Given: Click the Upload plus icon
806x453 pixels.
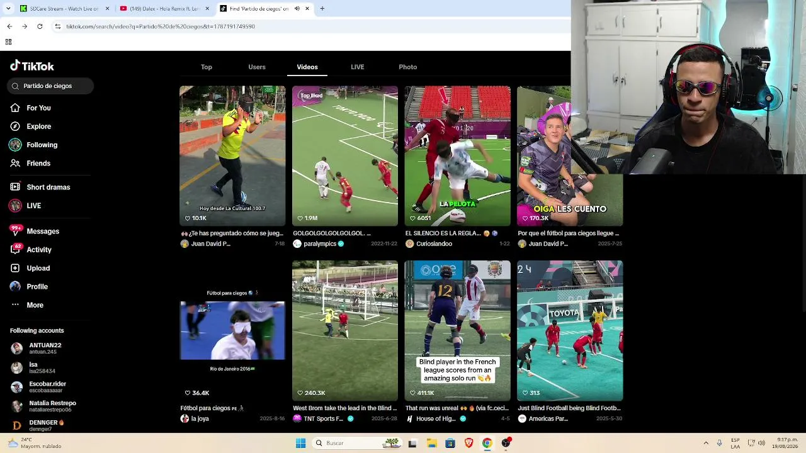Looking at the screenshot, I should (15, 268).
